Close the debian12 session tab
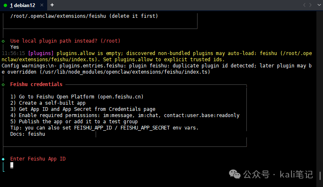Viewport: 323px width, 187px height. pyautogui.click(x=41, y=5)
